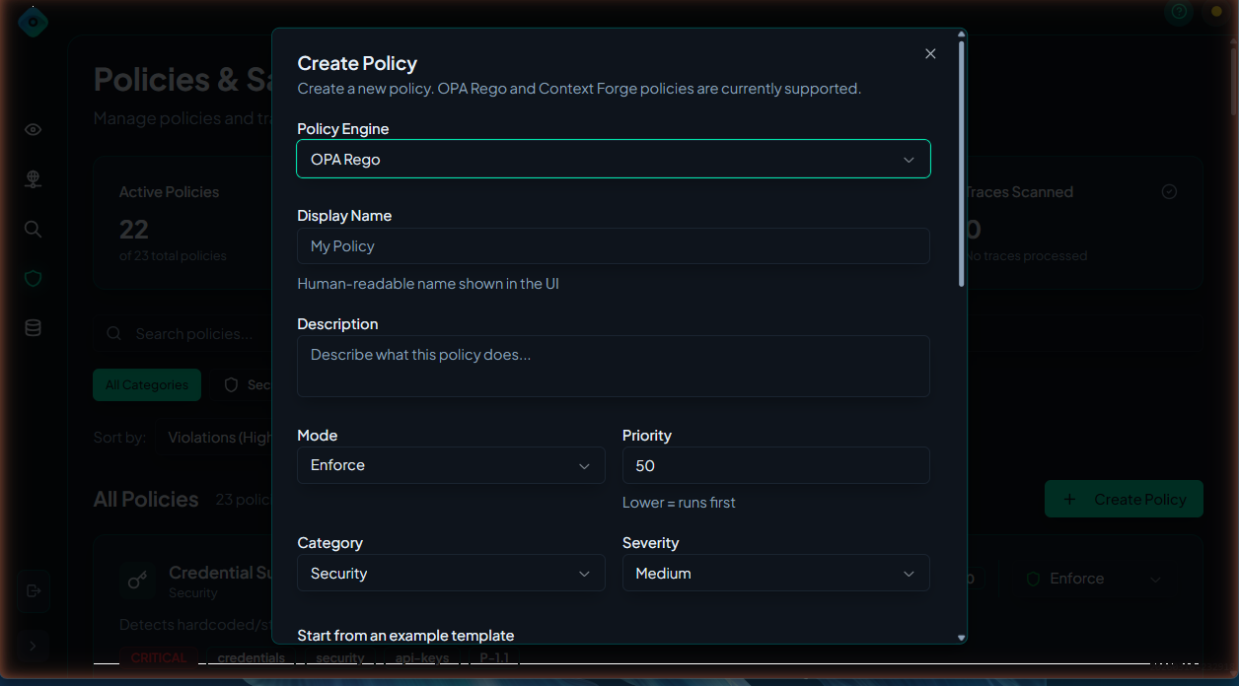Open the database icon in sidebar
Viewport: 1239px width, 686px height.
[33, 328]
